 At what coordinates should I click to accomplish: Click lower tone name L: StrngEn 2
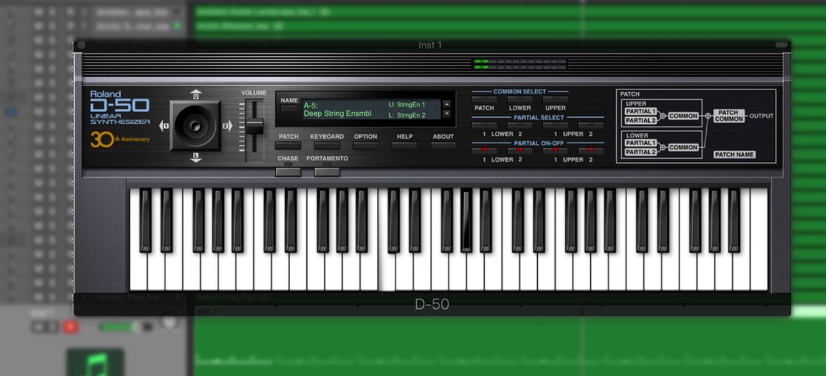[407, 115]
